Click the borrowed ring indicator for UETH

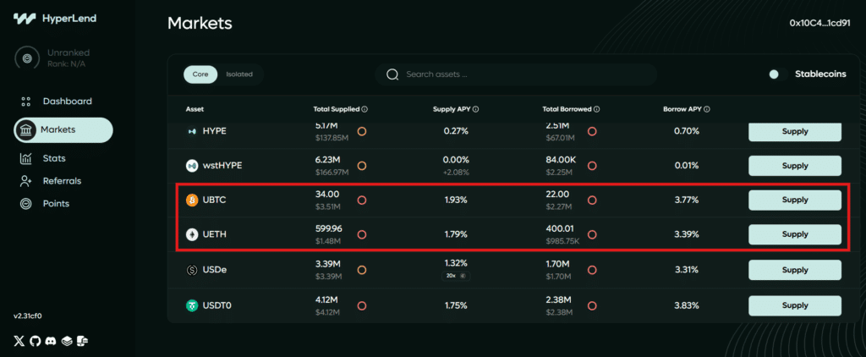[x=592, y=234]
